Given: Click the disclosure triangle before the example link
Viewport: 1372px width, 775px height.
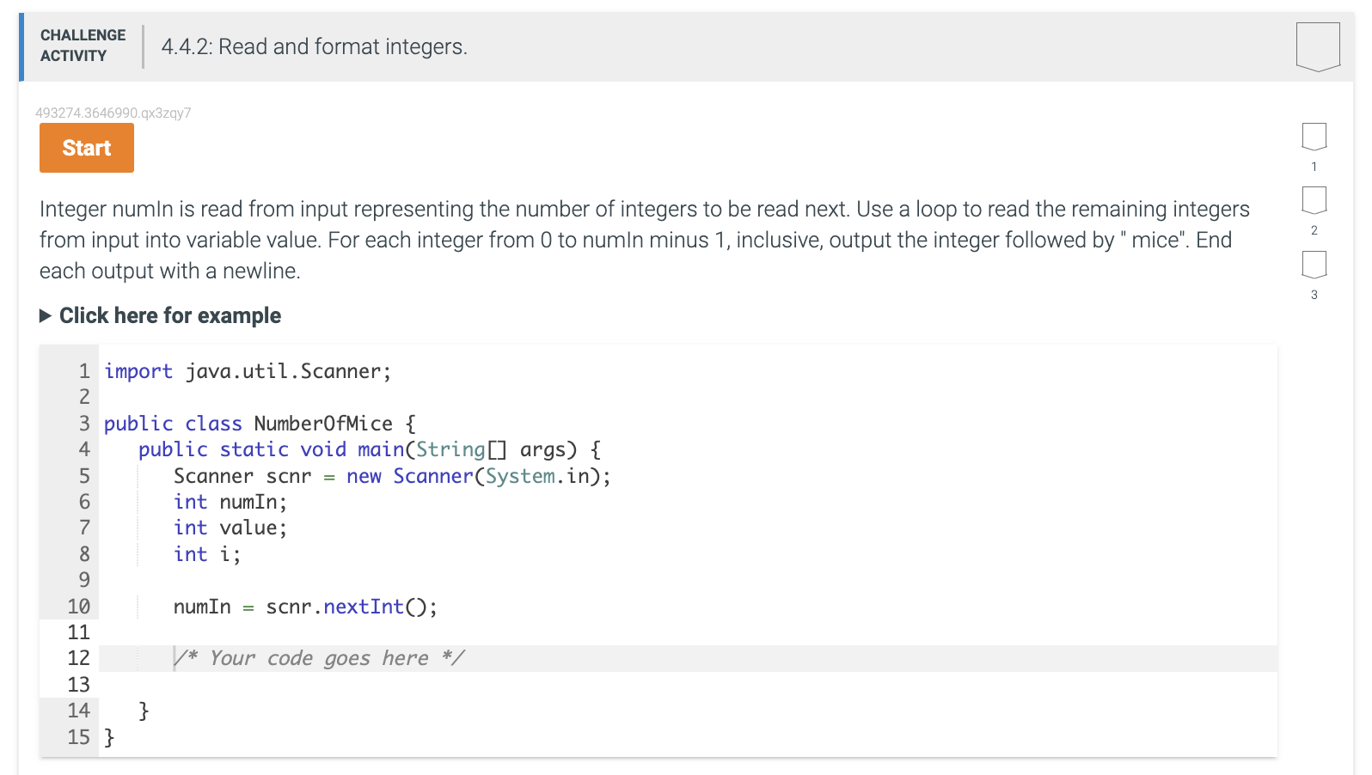Looking at the screenshot, I should 46,315.
